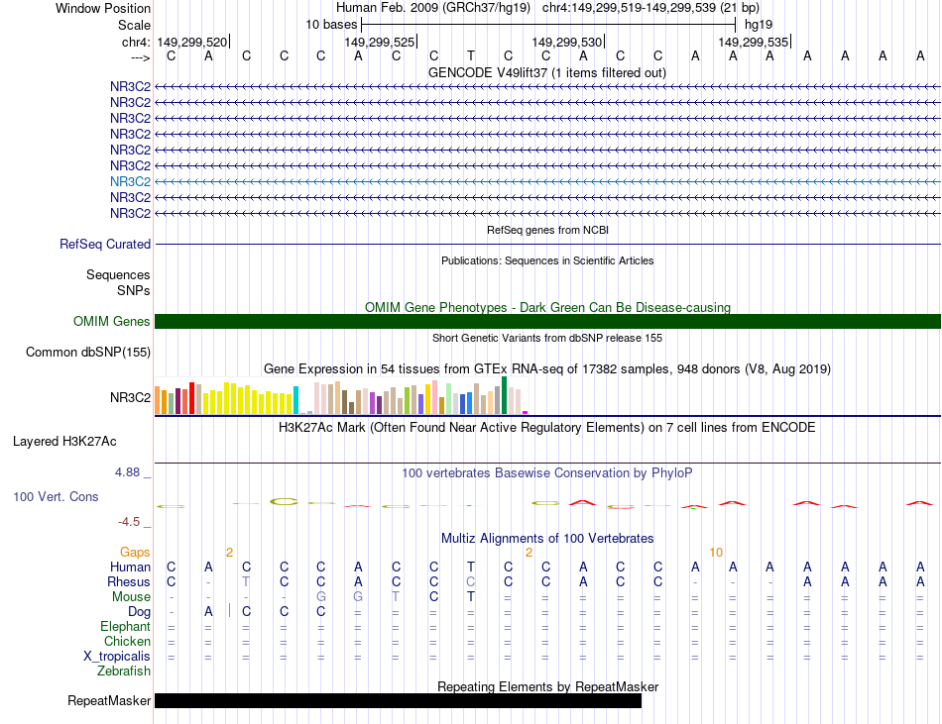Viewport: 942px width, 724px height.
Task: Click the tall dark green bar in GTEx chart
Action: point(504,395)
